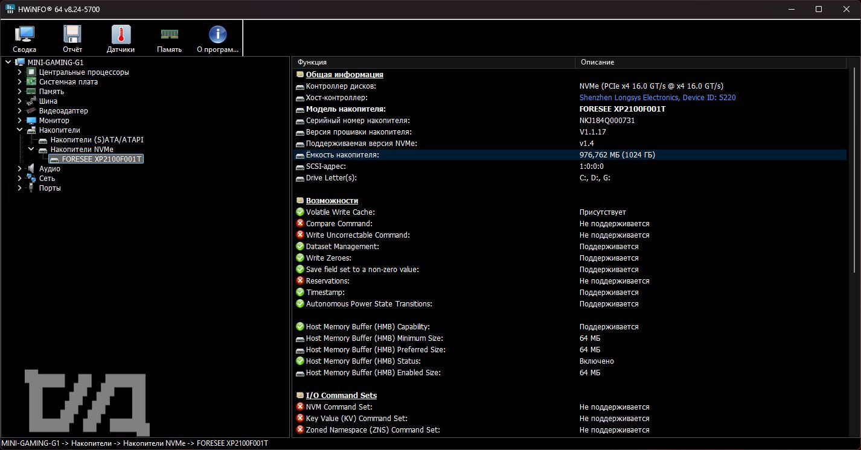Expand the Центральные процессоры node
The image size is (861, 450).
[x=19, y=72]
